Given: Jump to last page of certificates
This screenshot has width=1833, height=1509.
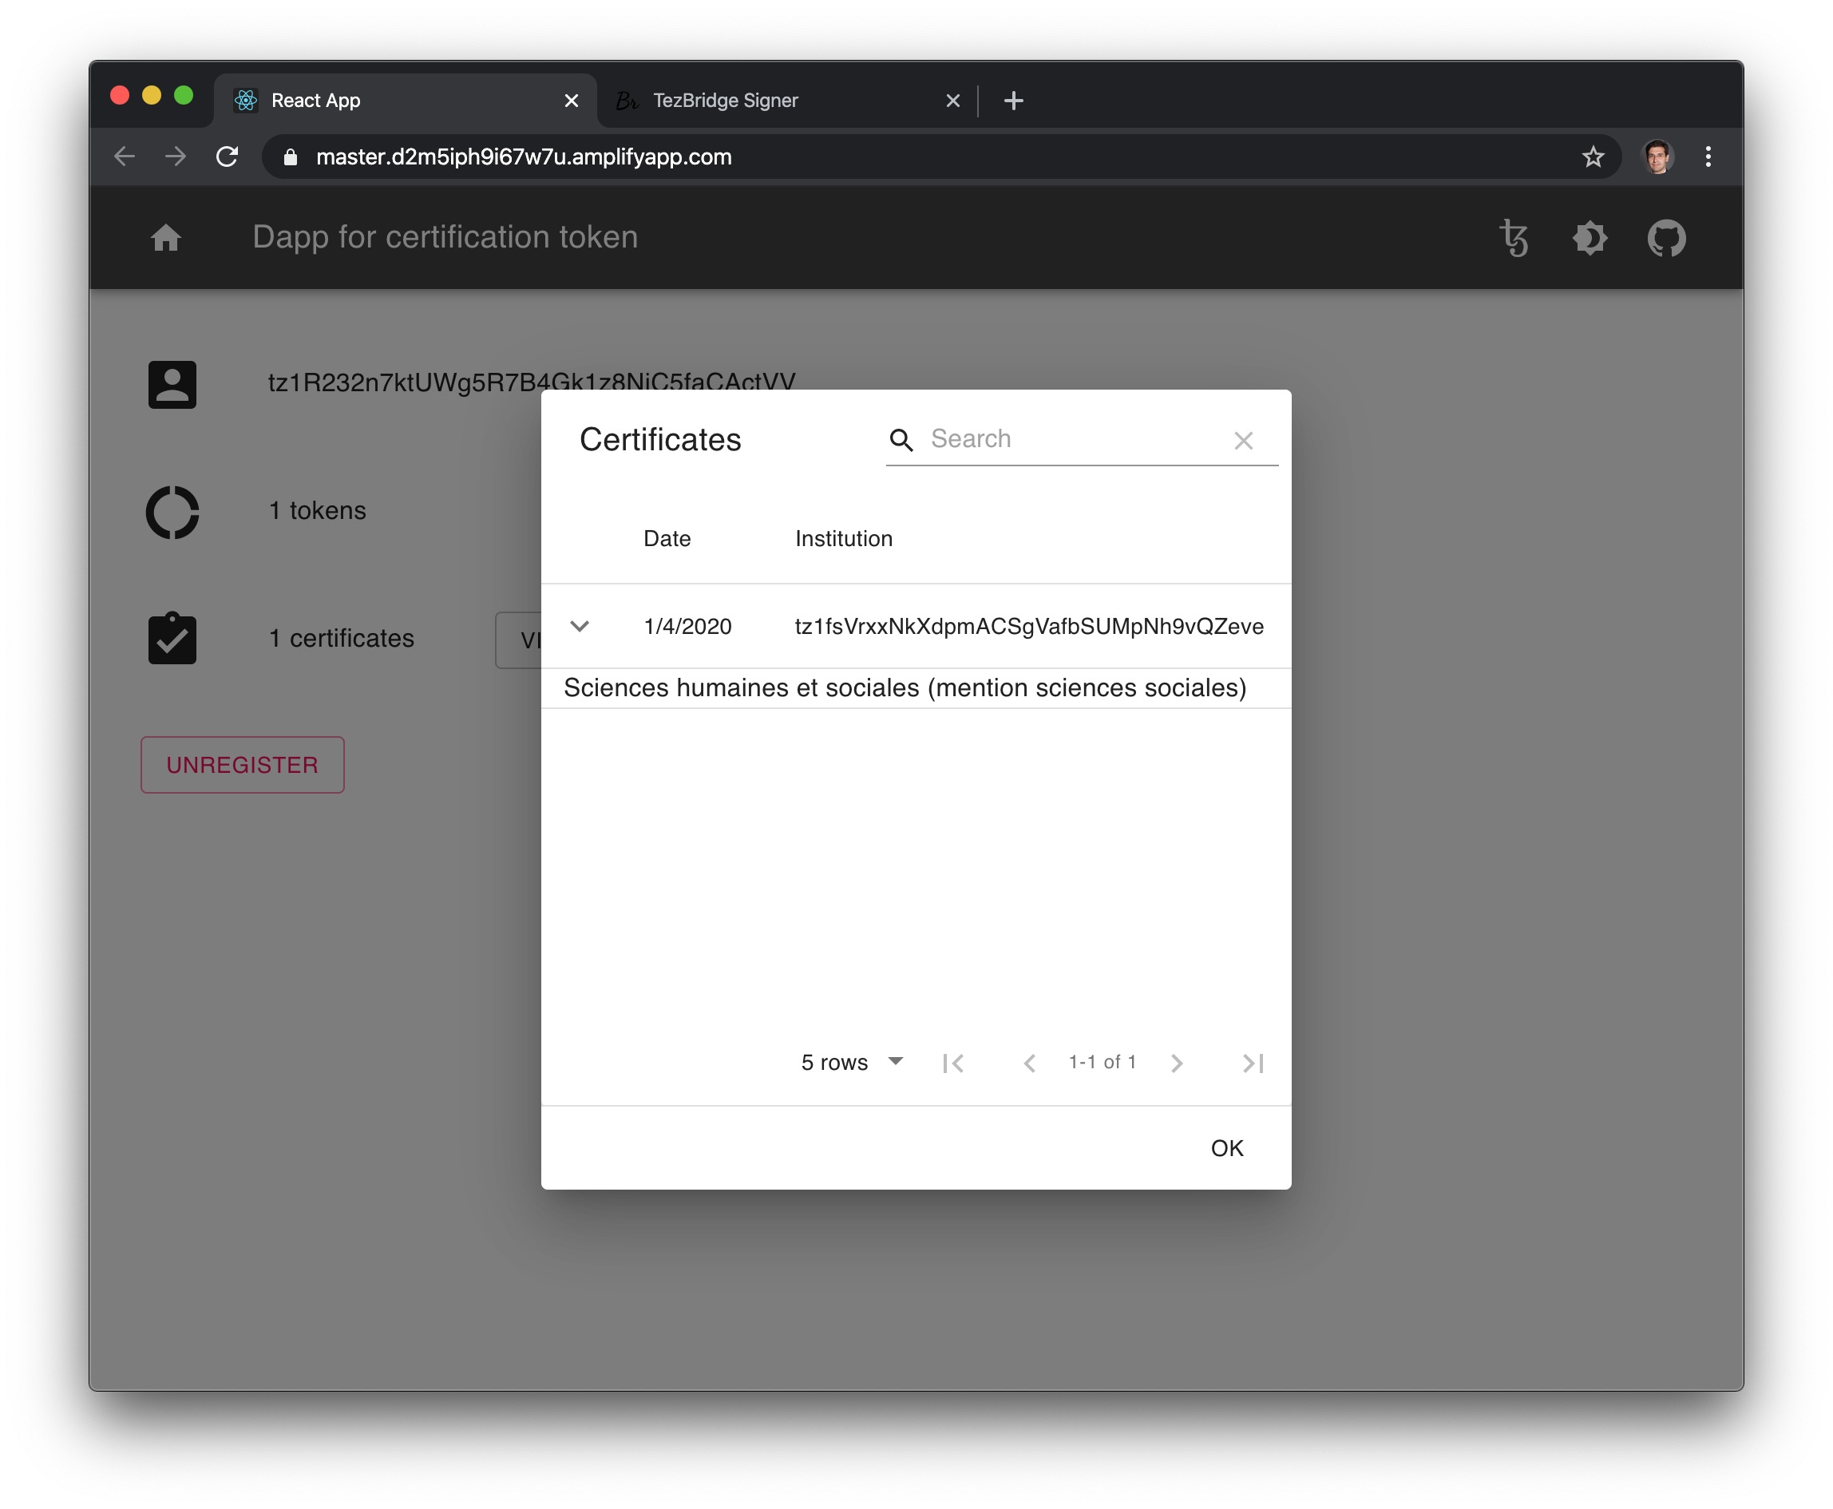Looking at the screenshot, I should [x=1253, y=1063].
